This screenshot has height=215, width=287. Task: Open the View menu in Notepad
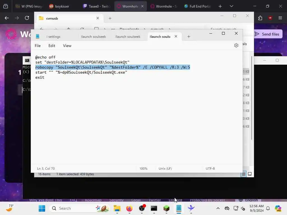pos(67,46)
